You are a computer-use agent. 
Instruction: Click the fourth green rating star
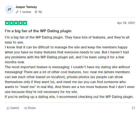[x=21, y=23]
